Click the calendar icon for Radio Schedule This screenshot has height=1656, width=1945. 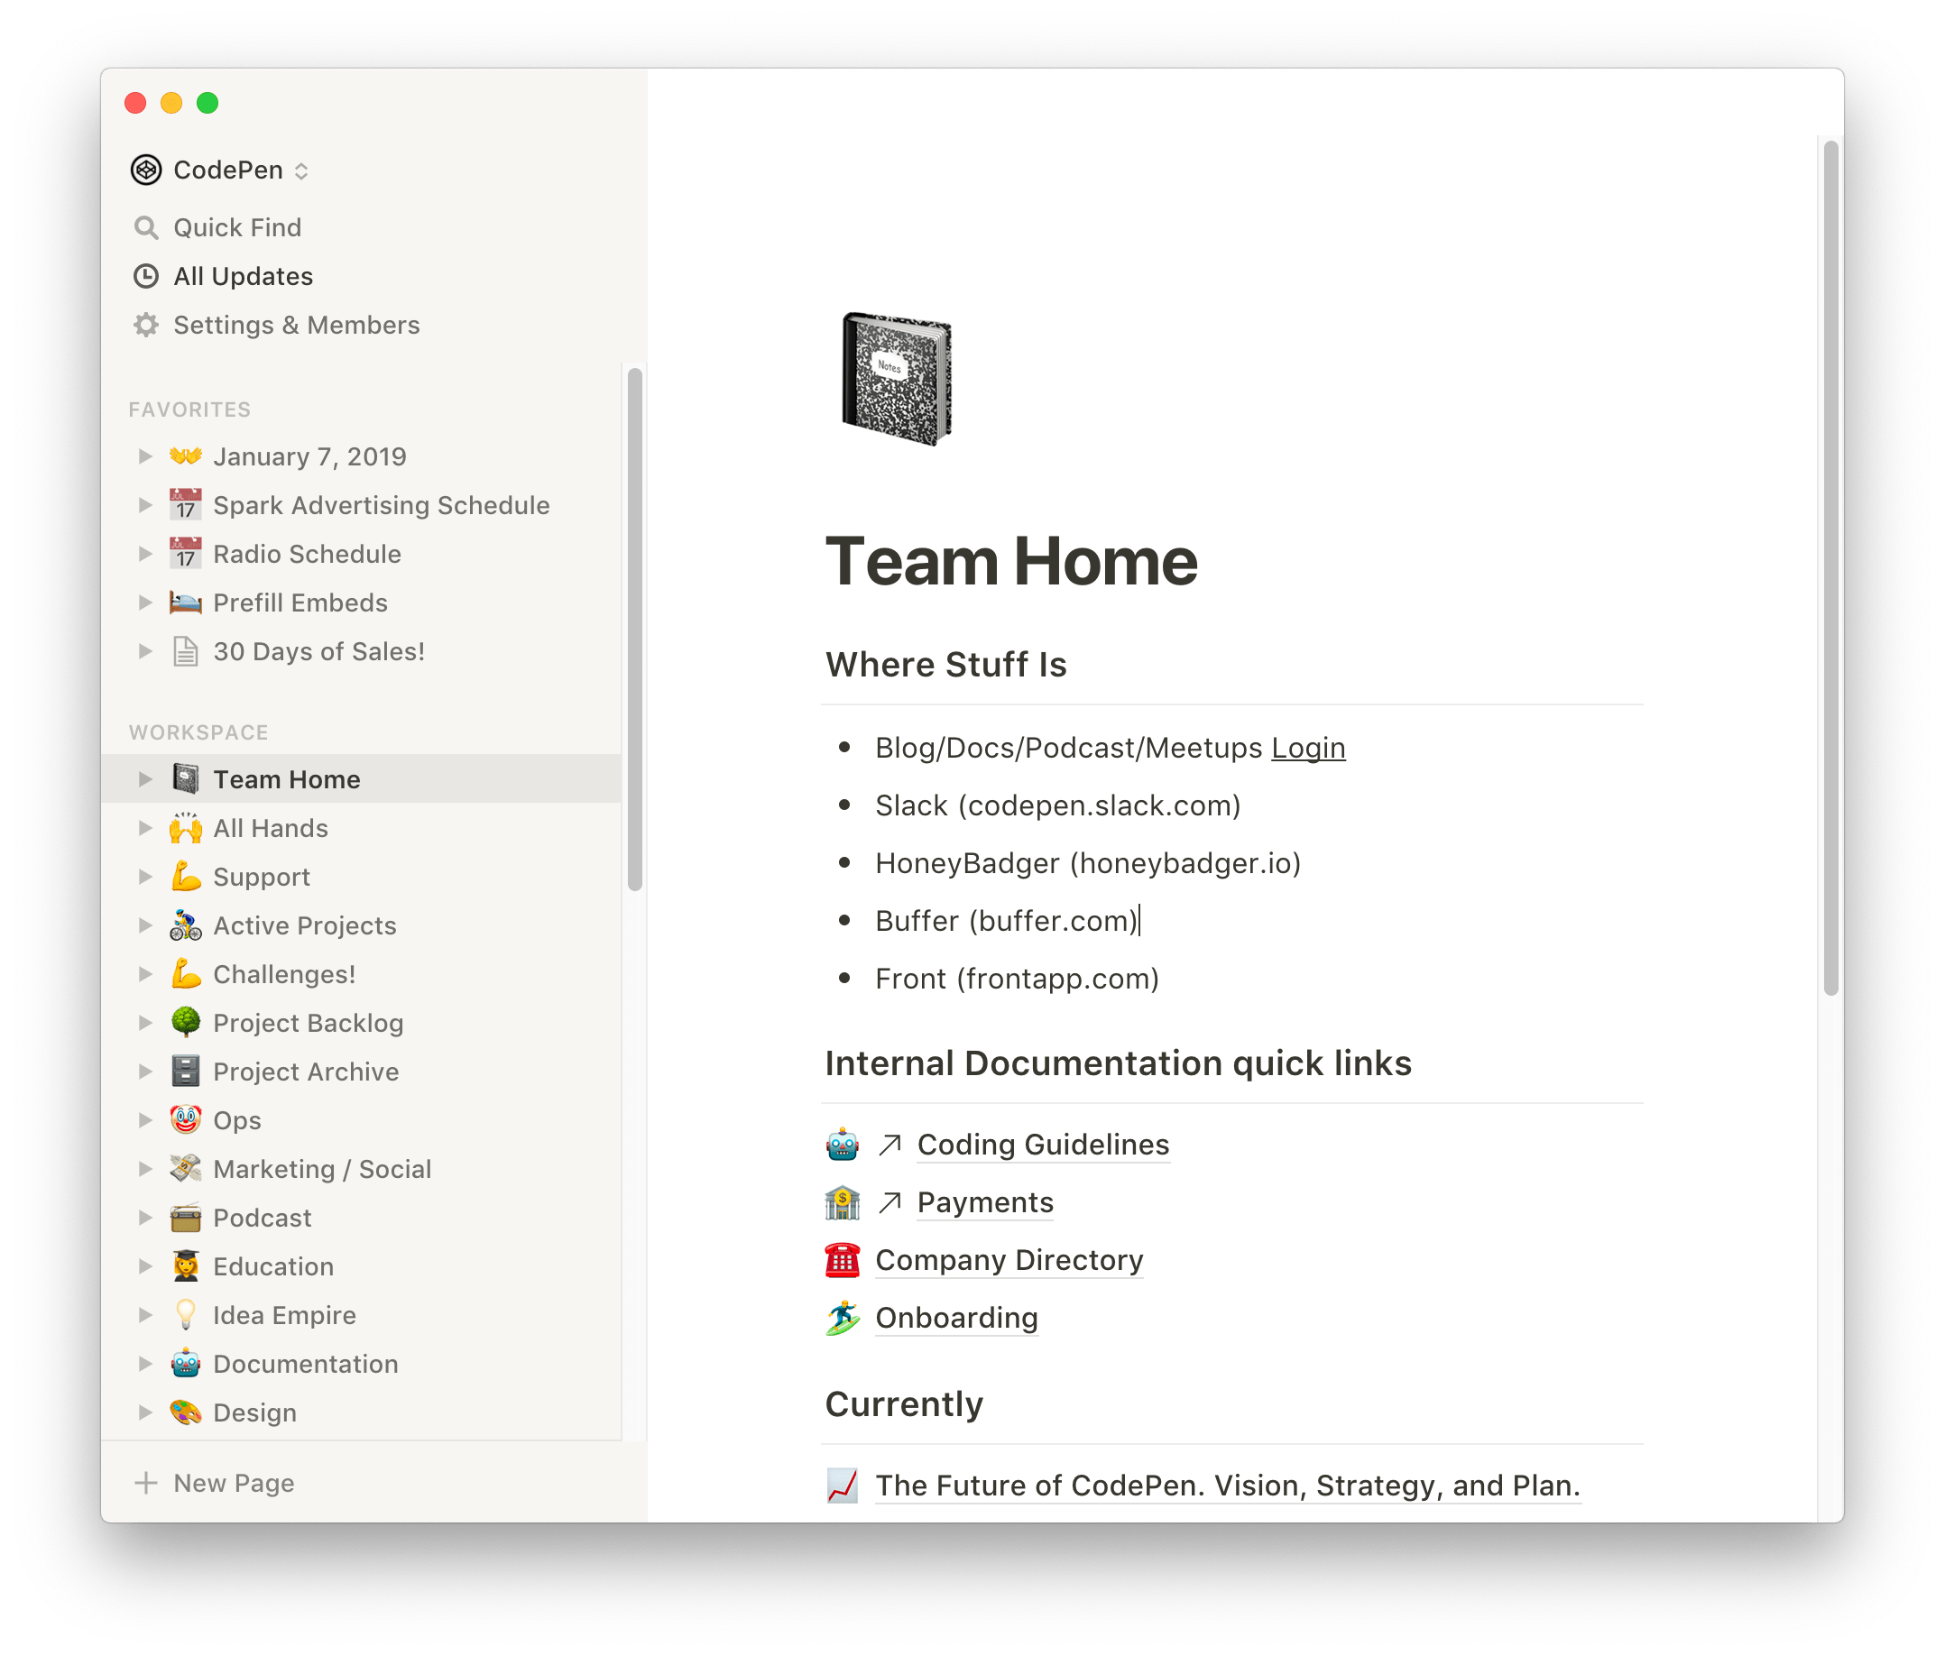coord(185,554)
